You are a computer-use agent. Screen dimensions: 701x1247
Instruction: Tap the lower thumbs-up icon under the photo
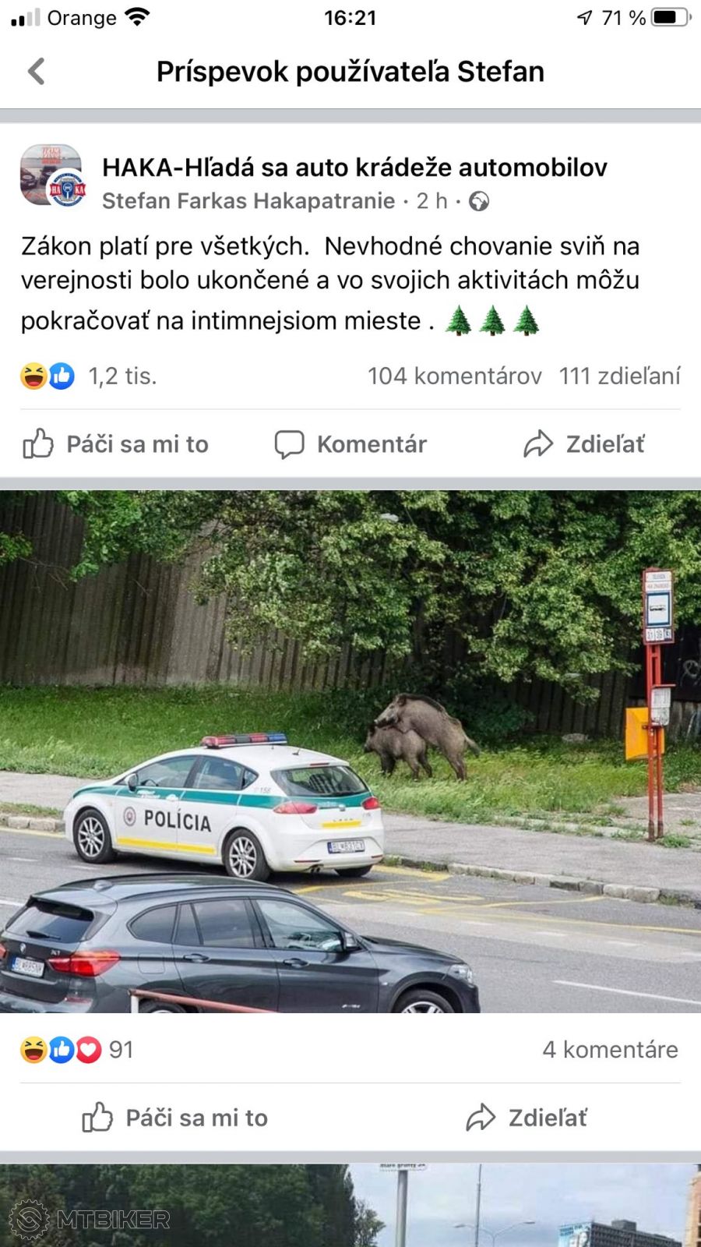(x=97, y=1117)
